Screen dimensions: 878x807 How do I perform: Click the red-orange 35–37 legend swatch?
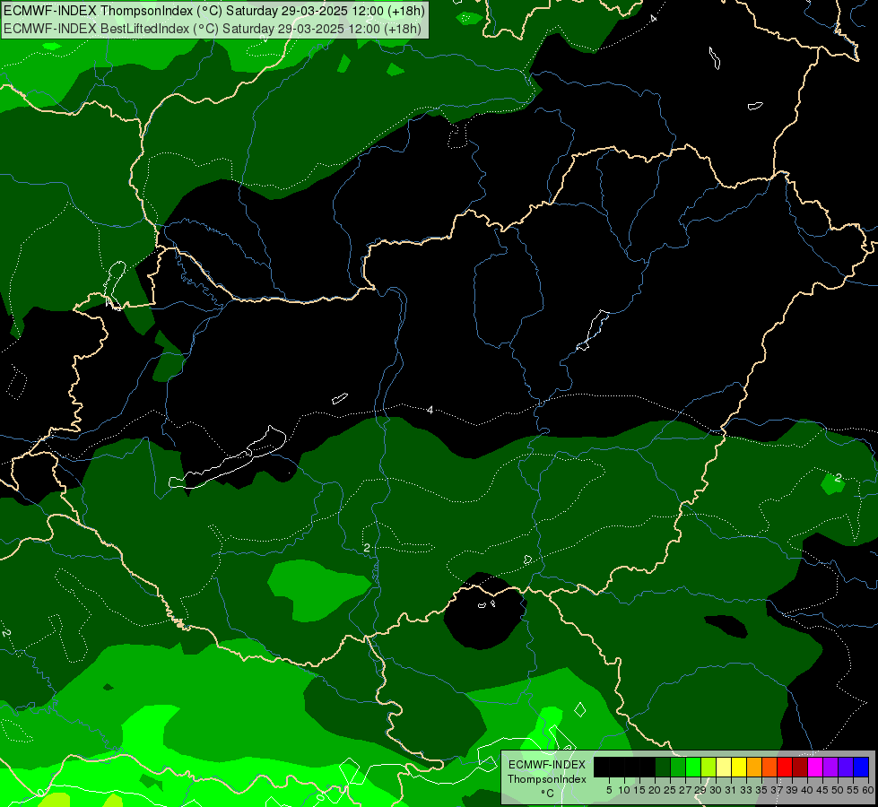(769, 767)
